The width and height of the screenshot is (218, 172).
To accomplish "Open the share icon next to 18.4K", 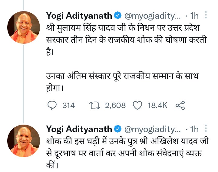I will pyautogui.click(x=180, y=105).
